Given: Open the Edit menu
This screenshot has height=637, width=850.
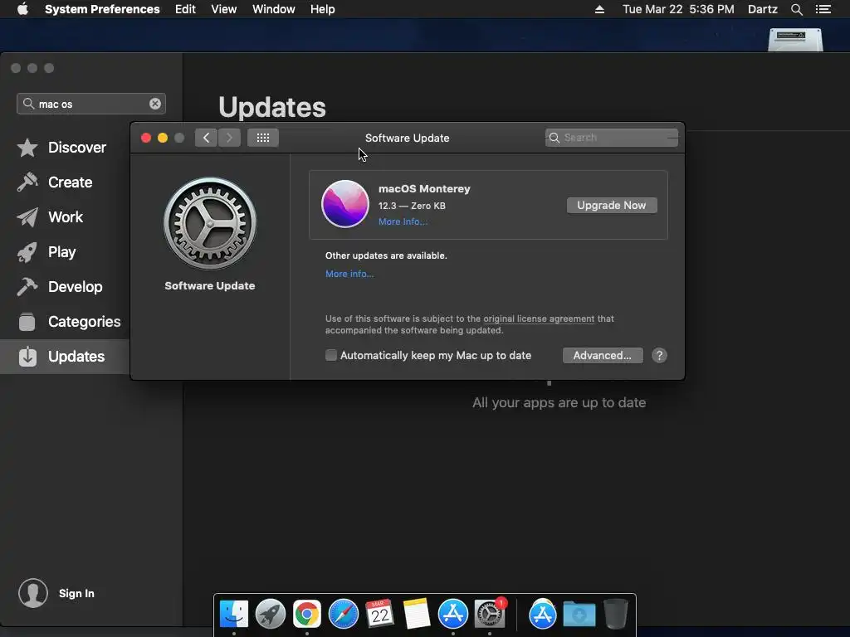Looking at the screenshot, I should (x=185, y=9).
